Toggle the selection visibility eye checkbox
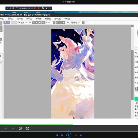 click(x=19, y=23)
